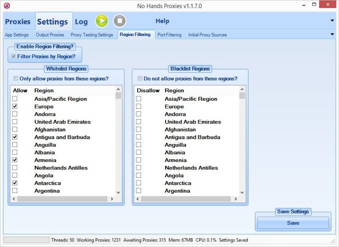Open the settings sub-tab overflow arrow

point(332,34)
